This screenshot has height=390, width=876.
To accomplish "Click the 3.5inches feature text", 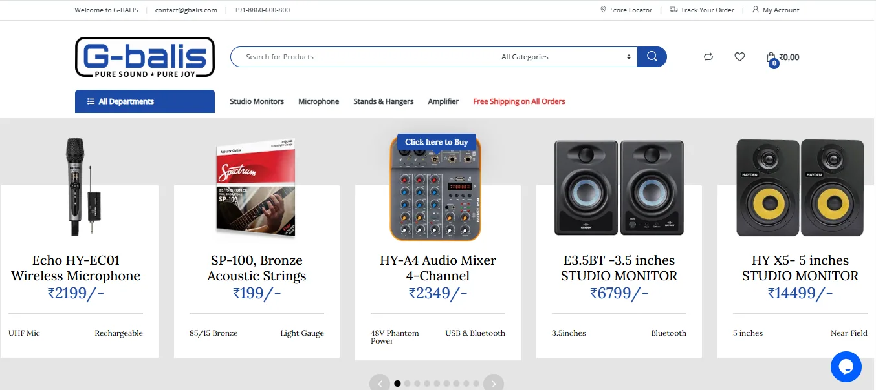I will [569, 333].
